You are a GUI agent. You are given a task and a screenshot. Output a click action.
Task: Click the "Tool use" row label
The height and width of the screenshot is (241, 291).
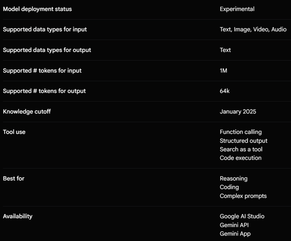[14, 132]
